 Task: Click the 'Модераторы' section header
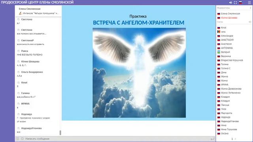[223, 8]
